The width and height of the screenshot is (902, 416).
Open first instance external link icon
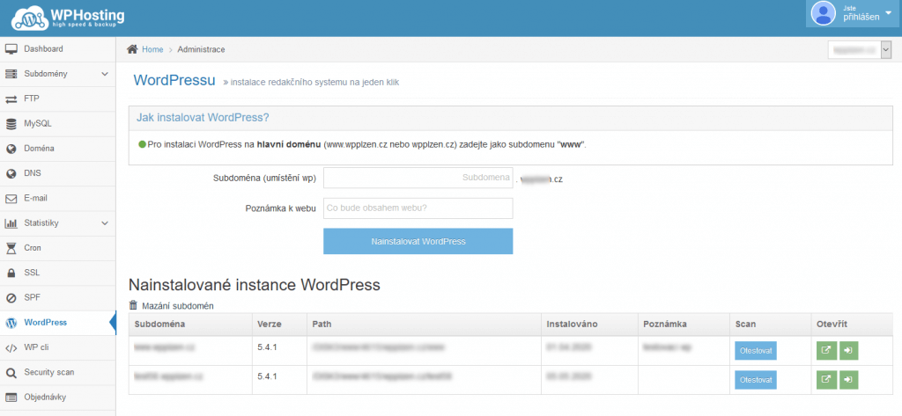coord(825,351)
